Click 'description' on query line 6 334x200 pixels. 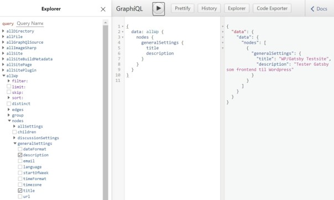160,54
